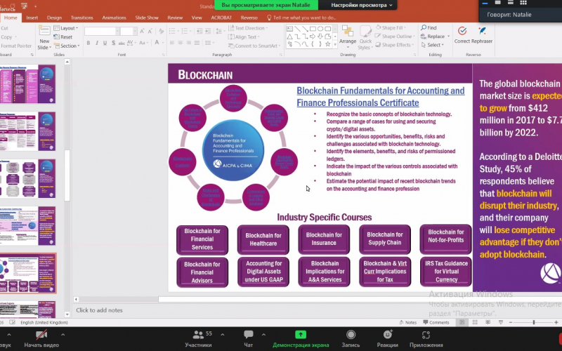The image size is (562, 351).
Task: Click the Italic formatting icon
Action: [x=97, y=43]
